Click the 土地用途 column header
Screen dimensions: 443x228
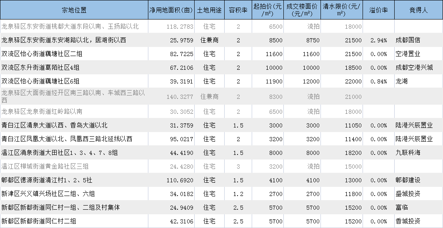click(209, 10)
